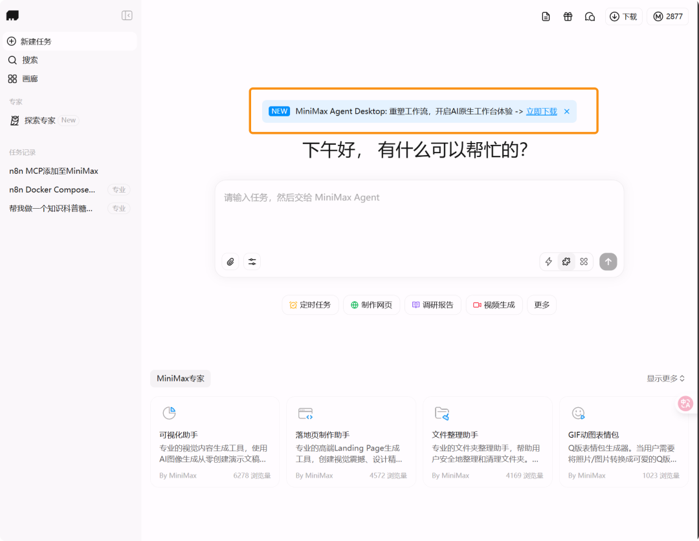This screenshot has height=541, width=699.
Task: Open the attachment paperclip in the task input
Action: click(x=230, y=261)
